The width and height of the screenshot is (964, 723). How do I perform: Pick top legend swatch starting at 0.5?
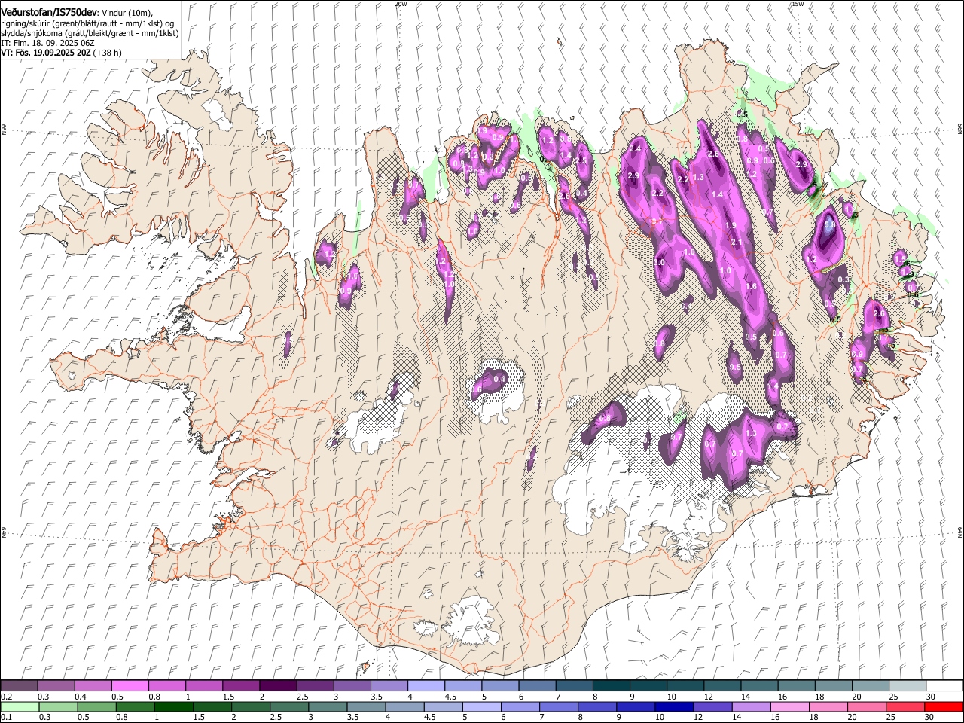coord(130,685)
